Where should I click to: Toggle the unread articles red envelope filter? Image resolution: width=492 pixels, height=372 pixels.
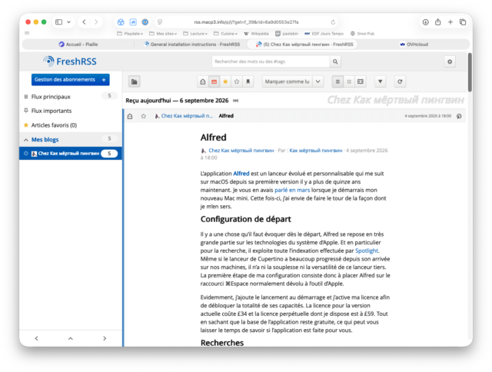tap(214, 82)
